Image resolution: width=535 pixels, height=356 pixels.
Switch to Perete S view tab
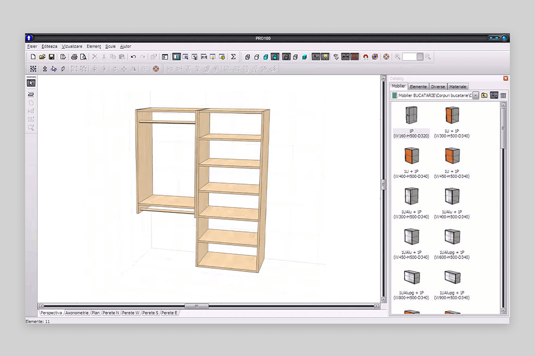[x=150, y=313]
